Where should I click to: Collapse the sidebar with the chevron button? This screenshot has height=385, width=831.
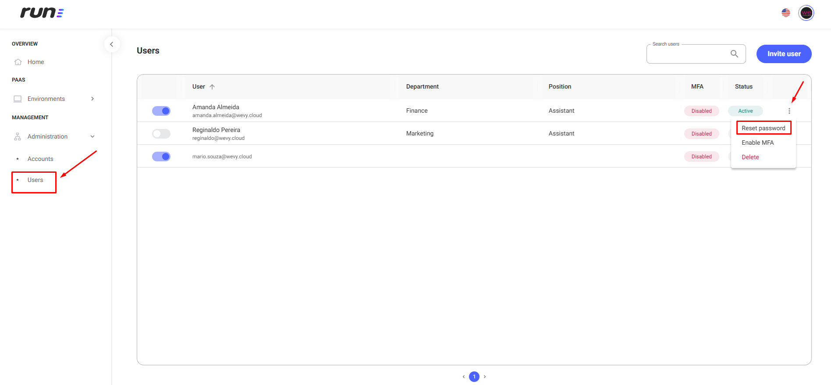click(x=112, y=44)
